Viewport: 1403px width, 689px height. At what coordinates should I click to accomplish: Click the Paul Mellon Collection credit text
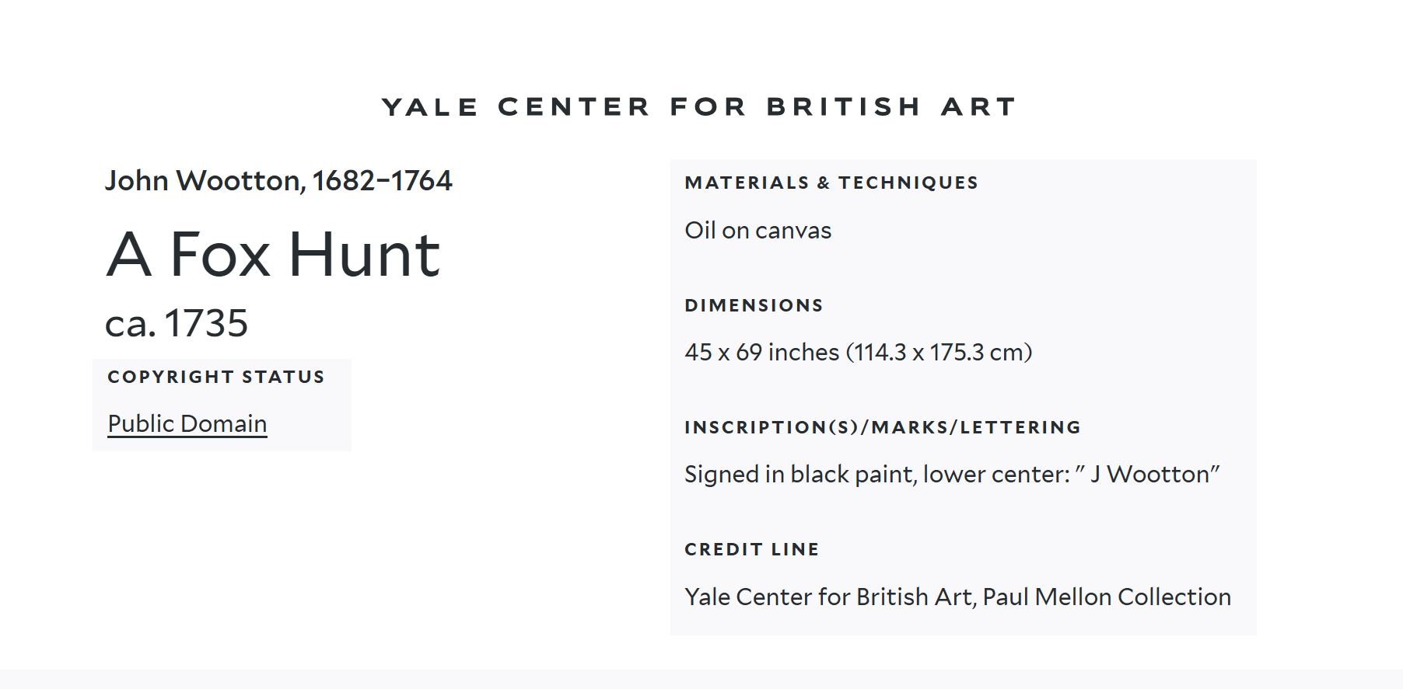tap(1106, 597)
